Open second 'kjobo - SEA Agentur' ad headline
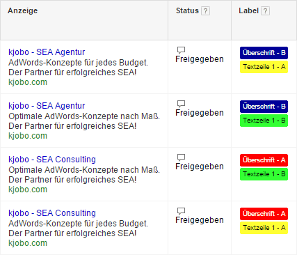Viewport: 297px width, 255px height. tap(47, 106)
